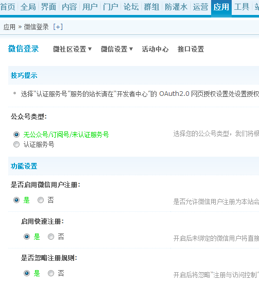
Task: Click the 微信登录 page heading
Action: (x=24, y=49)
